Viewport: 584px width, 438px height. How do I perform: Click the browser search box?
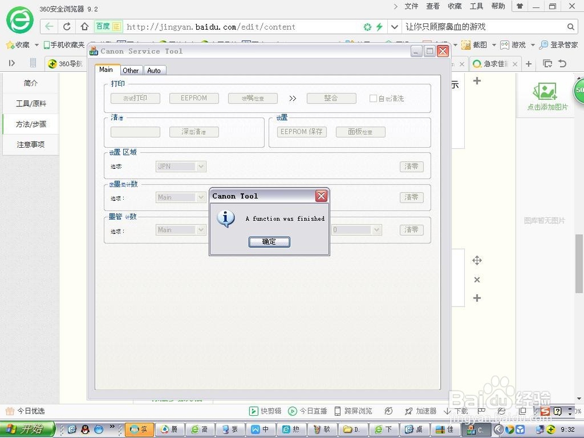[484, 27]
